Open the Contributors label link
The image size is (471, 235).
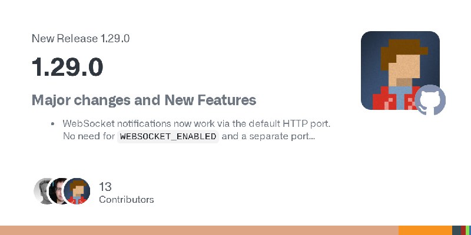[127, 199]
